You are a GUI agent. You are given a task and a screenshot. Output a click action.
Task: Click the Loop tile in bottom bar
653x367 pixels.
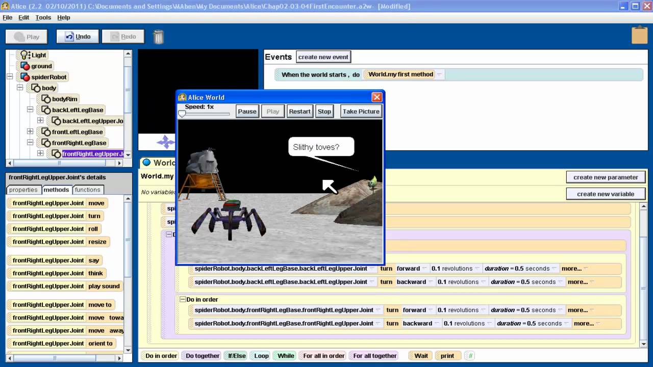pos(261,356)
